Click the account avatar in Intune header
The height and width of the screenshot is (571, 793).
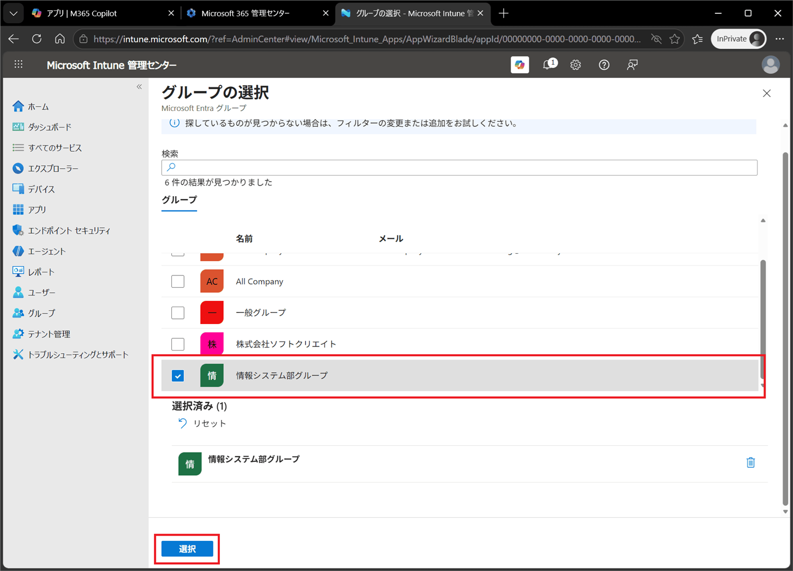pyautogui.click(x=770, y=65)
